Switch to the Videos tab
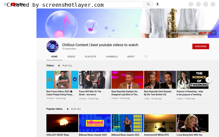Screen dimensions: 219x137 click(x=71, y=57)
